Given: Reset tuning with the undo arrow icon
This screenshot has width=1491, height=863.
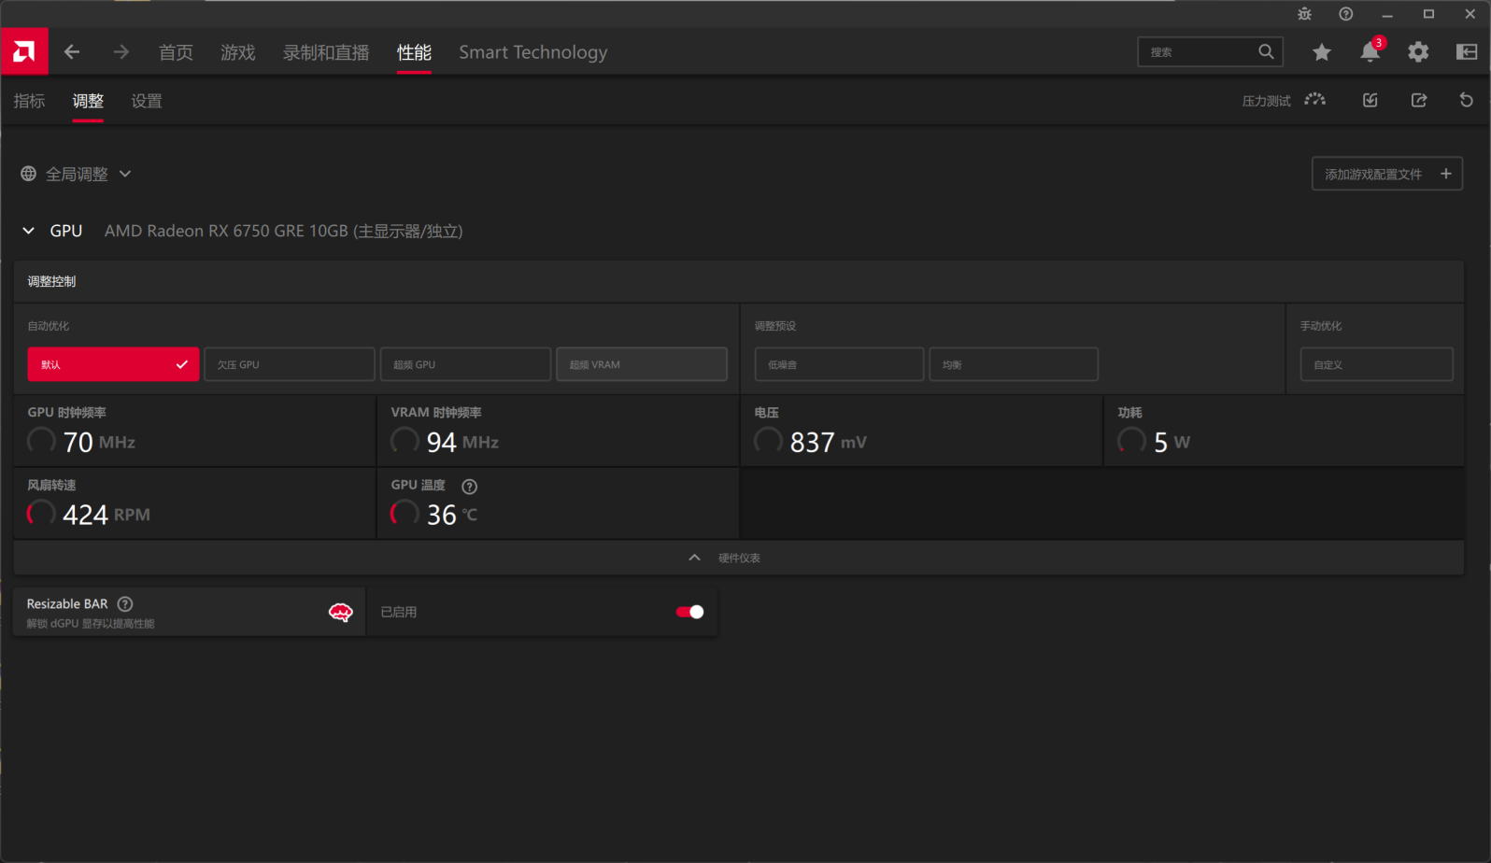Looking at the screenshot, I should click(1466, 101).
